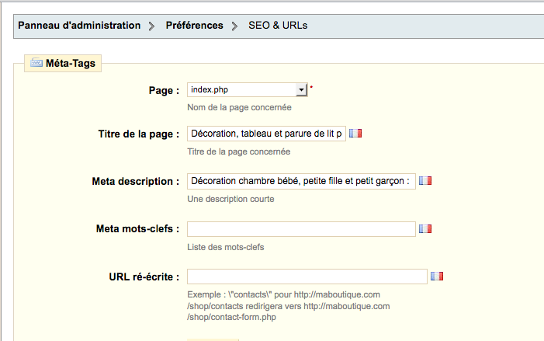Image resolution: width=544 pixels, height=341 pixels.
Task: Click the French flag next to Titre de la page
Action: coord(355,134)
